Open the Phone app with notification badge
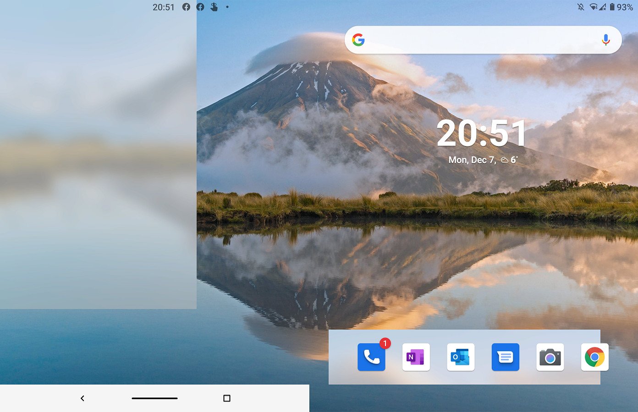Viewport: 638px width, 412px height. (x=371, y=357)
